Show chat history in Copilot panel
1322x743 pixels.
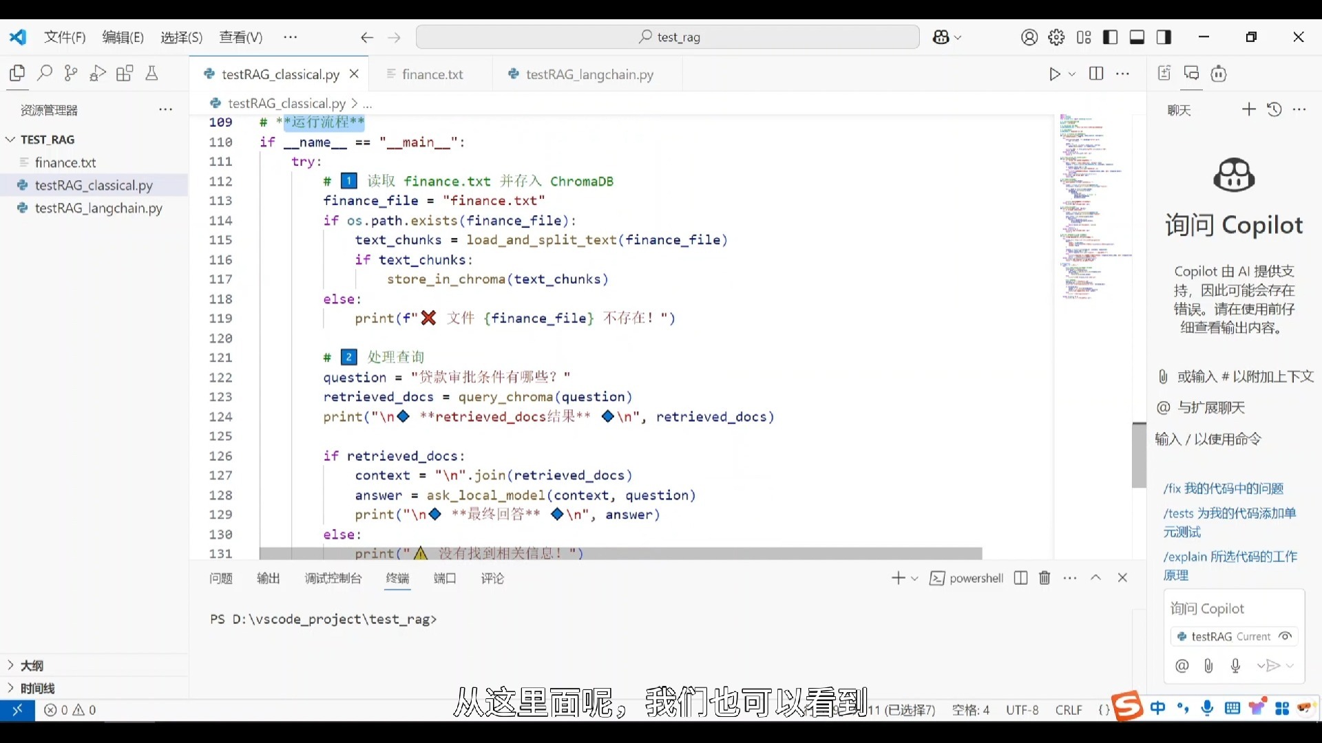click(1274, 109)
